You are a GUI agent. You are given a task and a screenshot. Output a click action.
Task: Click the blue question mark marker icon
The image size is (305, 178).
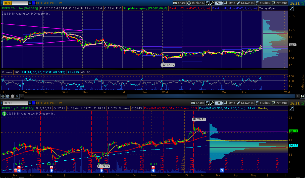click(x=222, y=170)
